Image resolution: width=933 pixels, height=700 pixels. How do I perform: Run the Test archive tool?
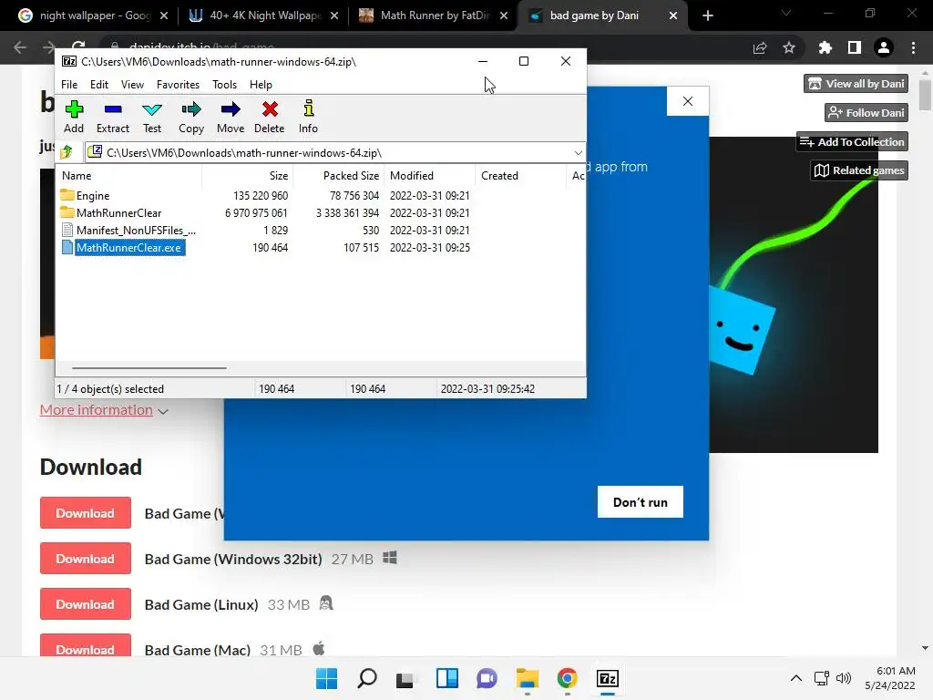point(152,117)
